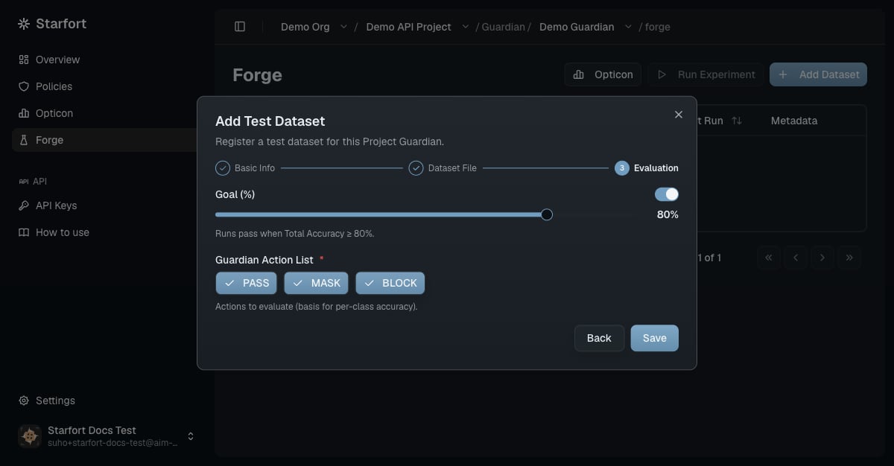Sort by the Run column arrows
The image size is (894, 466).
737,121
